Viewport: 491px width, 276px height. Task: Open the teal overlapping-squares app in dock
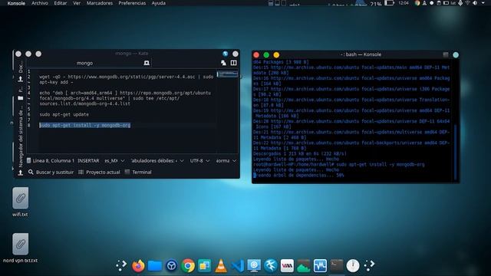(205, 266)
